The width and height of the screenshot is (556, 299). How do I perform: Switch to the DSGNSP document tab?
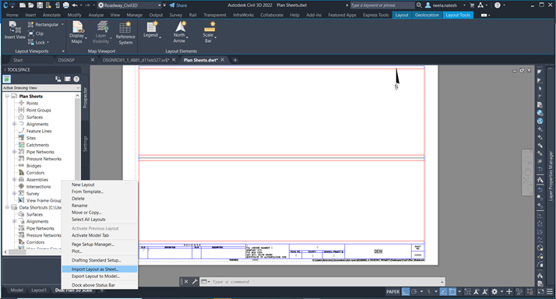pyautogui.click(x=66, y=60)
